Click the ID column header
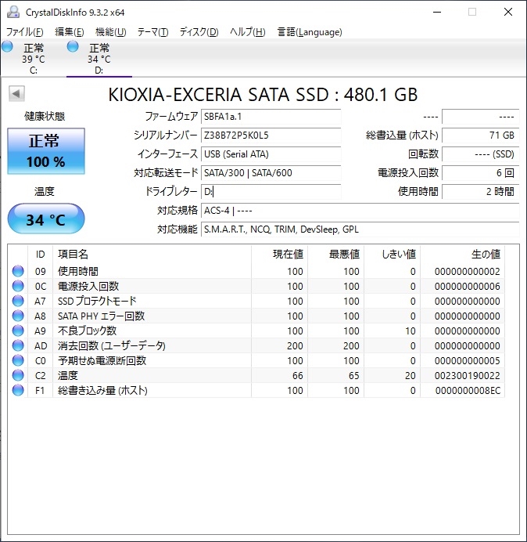This screenshot has height=542, width=527. [x=41, y=255]
